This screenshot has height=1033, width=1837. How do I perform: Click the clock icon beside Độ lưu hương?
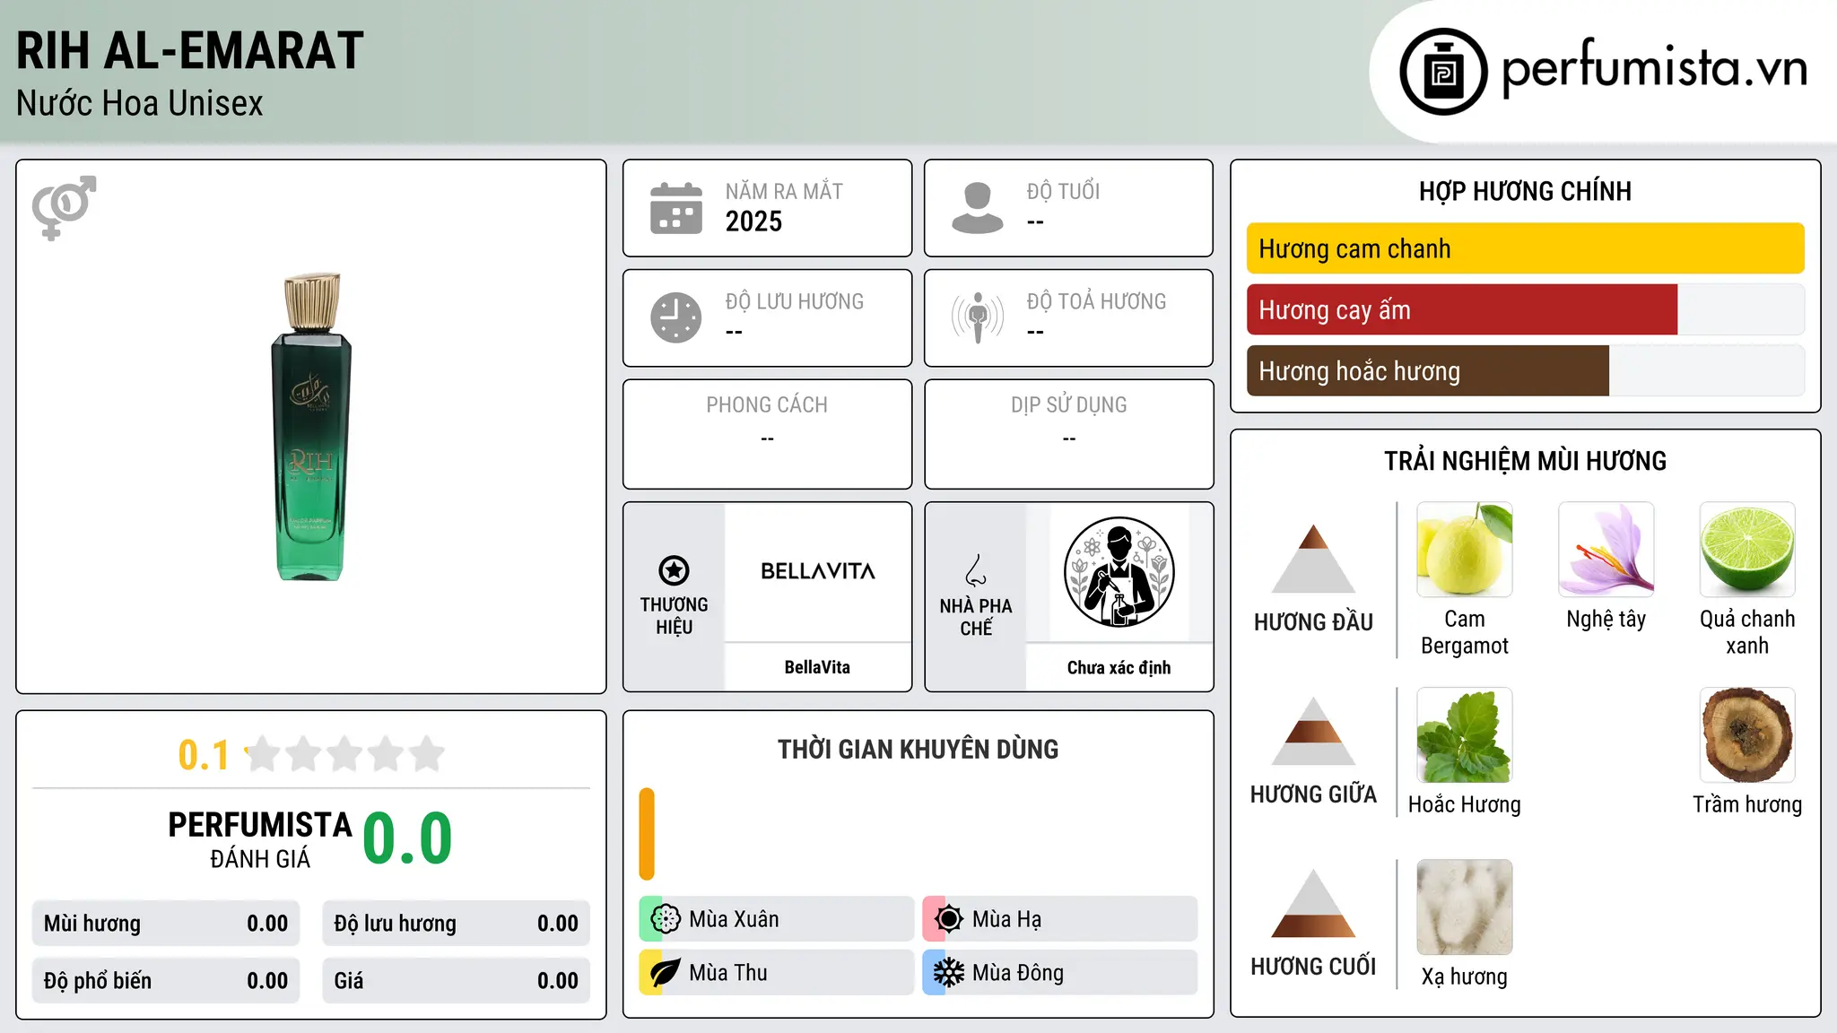[x=676, y=317]
